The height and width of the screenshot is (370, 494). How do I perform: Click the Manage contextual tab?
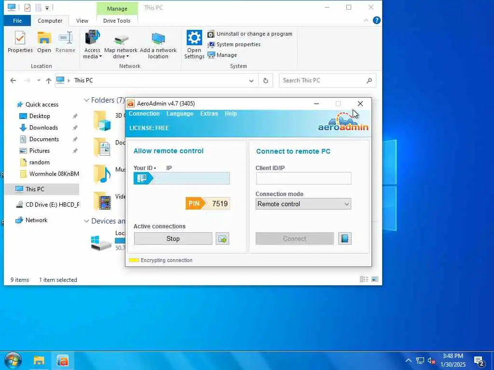(x=117, y=9)
